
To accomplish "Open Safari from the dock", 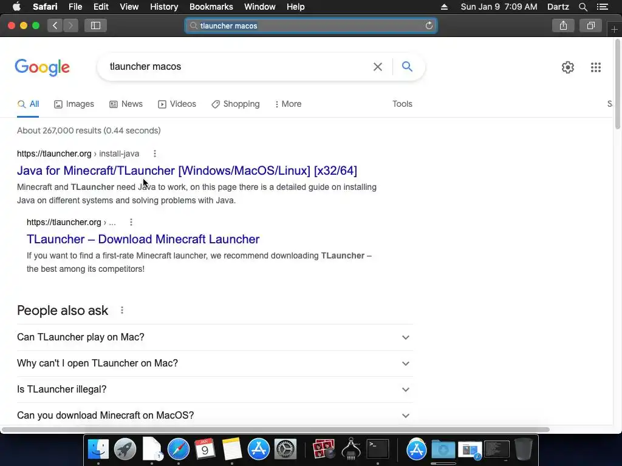I will (x=179, y=449).
